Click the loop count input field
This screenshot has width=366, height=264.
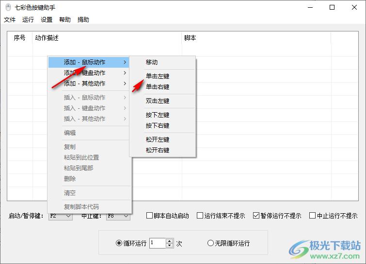(x=158, y=243)
